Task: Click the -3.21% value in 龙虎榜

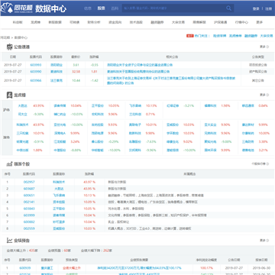Action: 189,105
